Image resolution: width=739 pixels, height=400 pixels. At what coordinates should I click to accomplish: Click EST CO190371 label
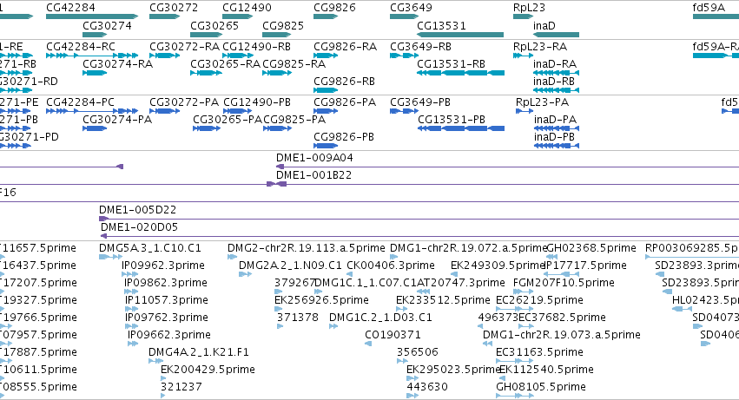(x=393, y=335)
